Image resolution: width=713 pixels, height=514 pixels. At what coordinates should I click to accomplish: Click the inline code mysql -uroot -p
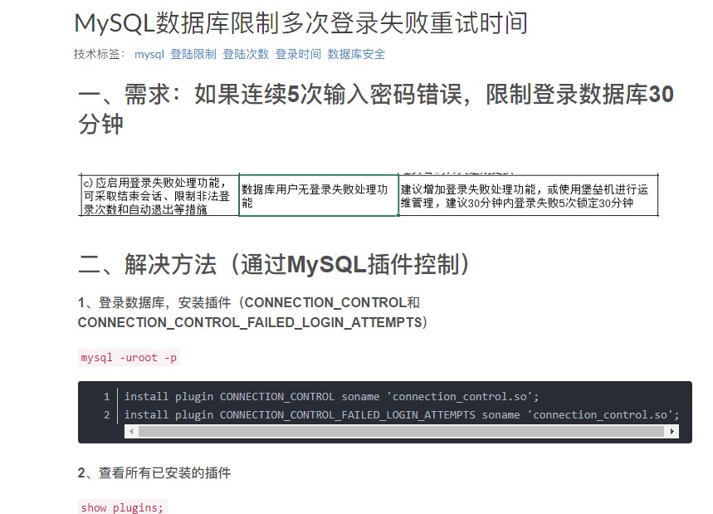coord(129,358)
